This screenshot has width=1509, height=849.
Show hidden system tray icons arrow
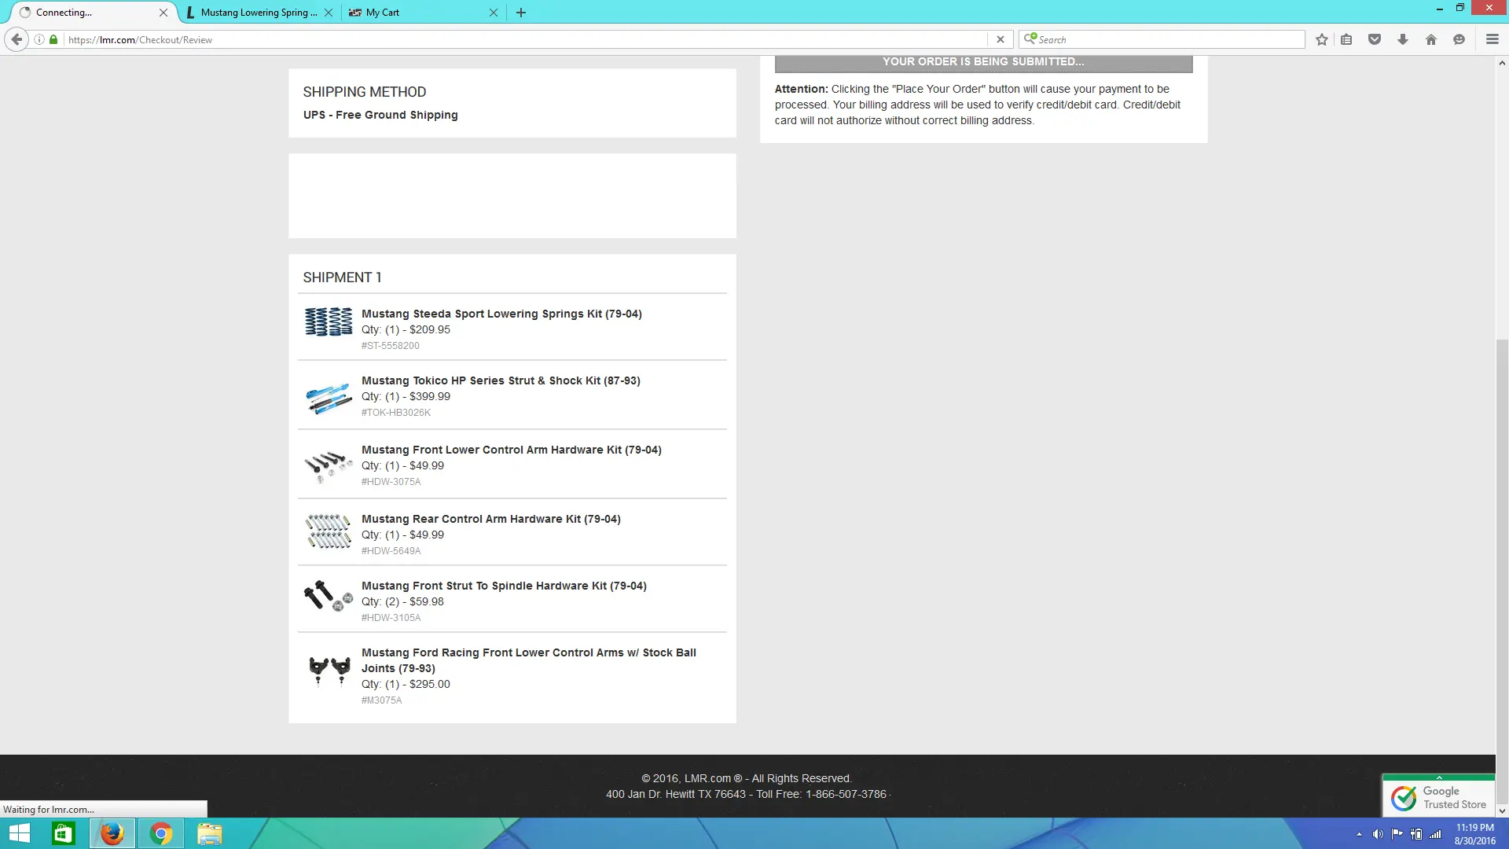(x=1359, y=834)
